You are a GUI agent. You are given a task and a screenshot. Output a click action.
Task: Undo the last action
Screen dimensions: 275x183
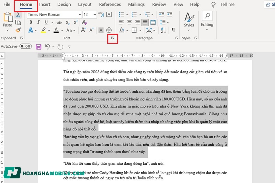(x=47, y=46)
